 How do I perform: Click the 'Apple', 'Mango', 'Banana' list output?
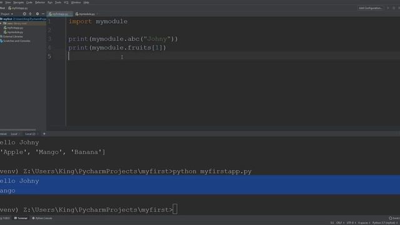coord(52,152)
